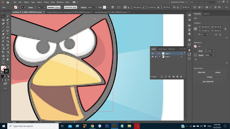Toggle constrain width and height proportions link
The height and width of the screenshot is (129, 230).
225,29
